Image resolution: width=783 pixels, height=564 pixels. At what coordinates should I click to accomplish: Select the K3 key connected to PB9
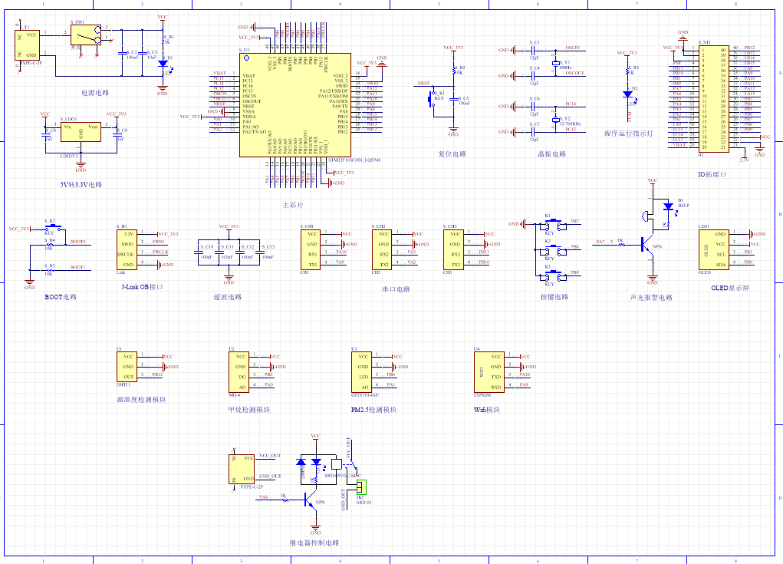tap(553, 275)
